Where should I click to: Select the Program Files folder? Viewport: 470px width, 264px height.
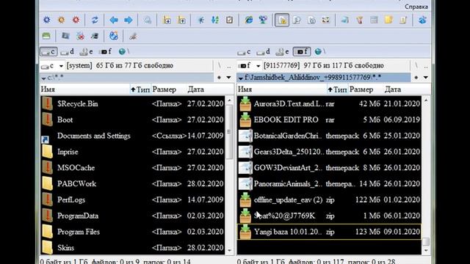click(x=132, y=232)
